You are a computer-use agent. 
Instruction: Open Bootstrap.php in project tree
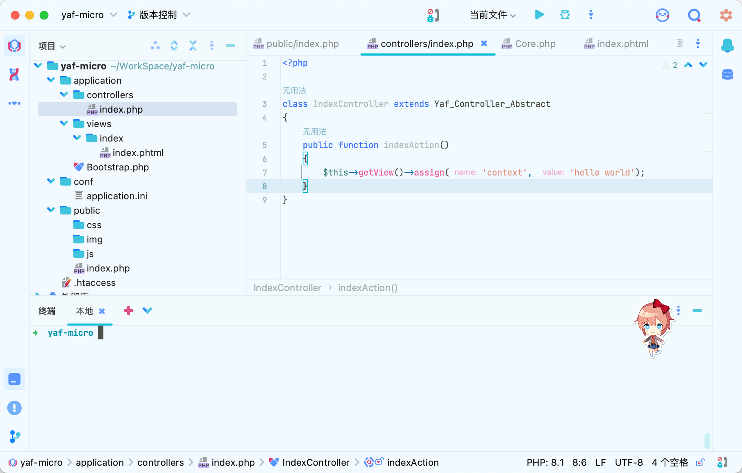tap(117, 167)
